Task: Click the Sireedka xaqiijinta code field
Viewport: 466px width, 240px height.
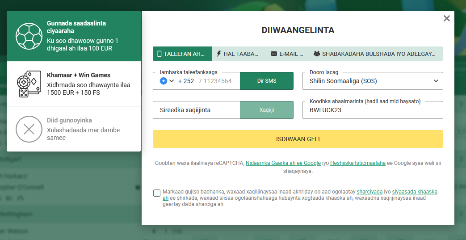Action: coord(197,110)
